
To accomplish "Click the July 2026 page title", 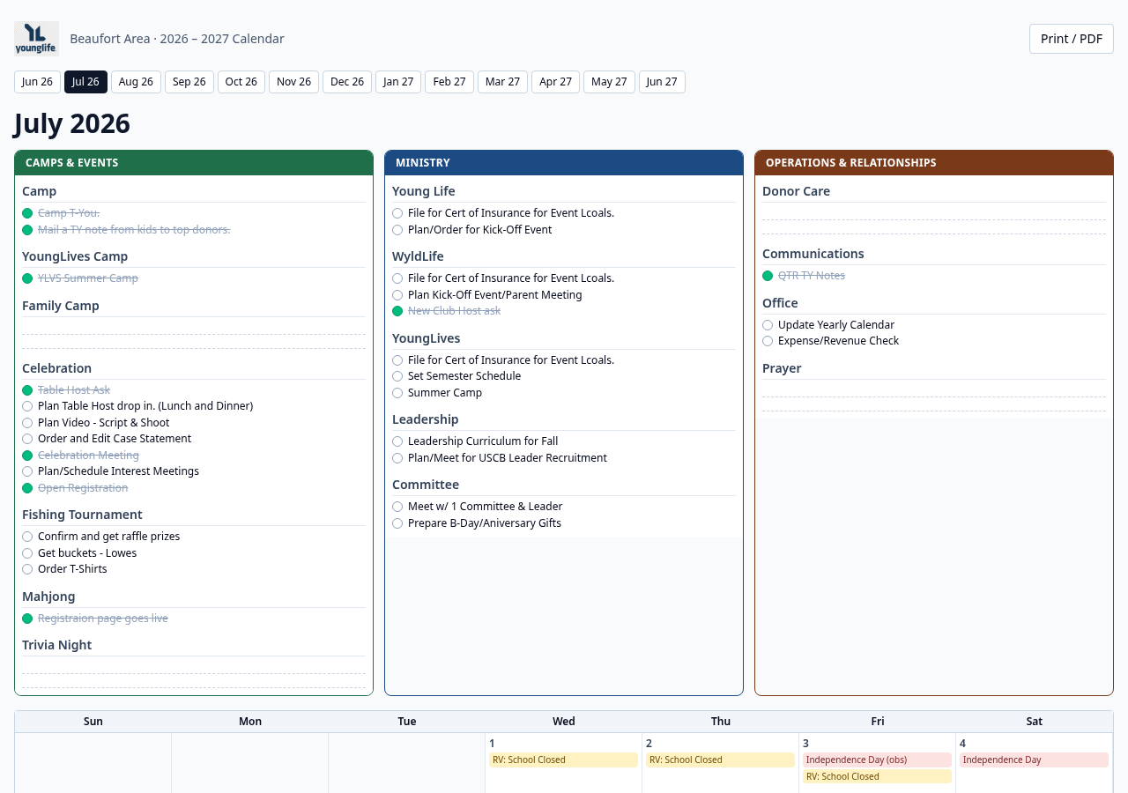I will click(x=72, y=123).
